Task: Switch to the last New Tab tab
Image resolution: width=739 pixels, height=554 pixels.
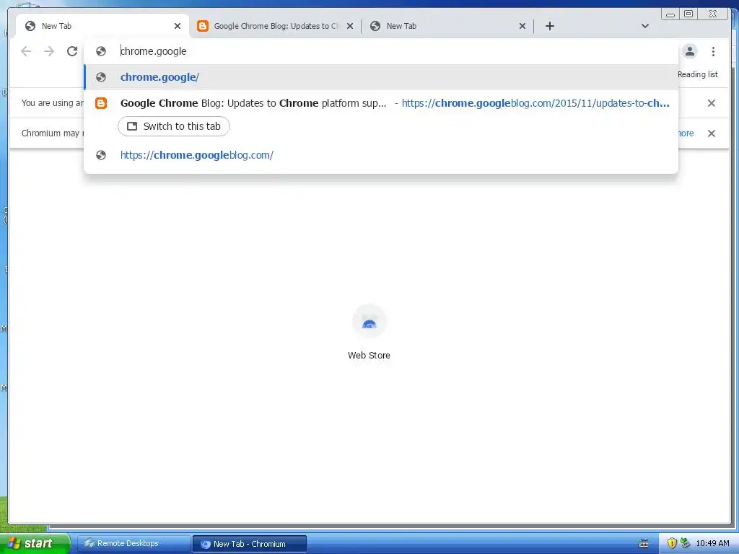Action: coord(447,26)
